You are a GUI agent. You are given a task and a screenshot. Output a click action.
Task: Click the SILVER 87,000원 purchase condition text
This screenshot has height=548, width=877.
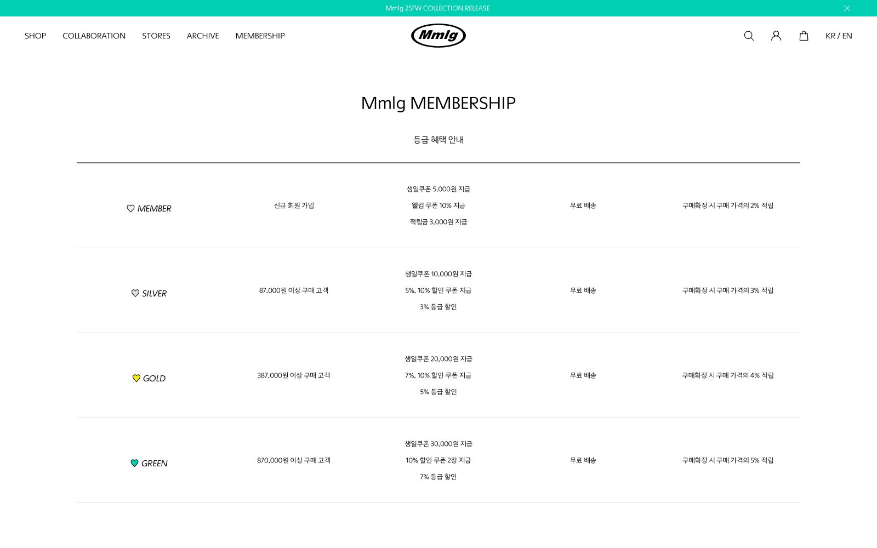coord(293,290)
